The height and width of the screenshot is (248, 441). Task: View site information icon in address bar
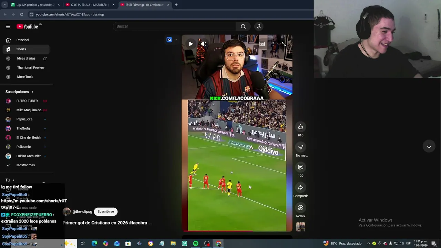[x=31, y=14]
